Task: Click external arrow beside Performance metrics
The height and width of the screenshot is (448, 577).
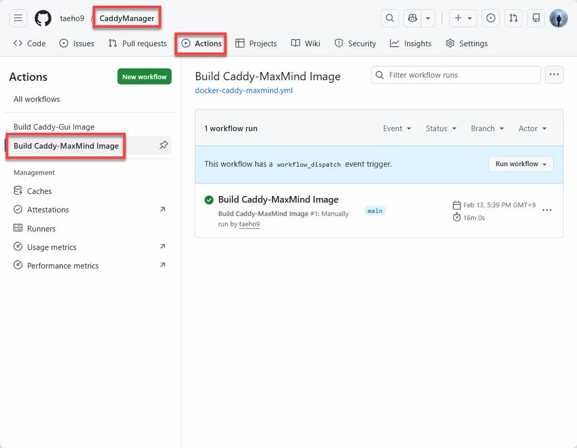Action: [163, 264]
